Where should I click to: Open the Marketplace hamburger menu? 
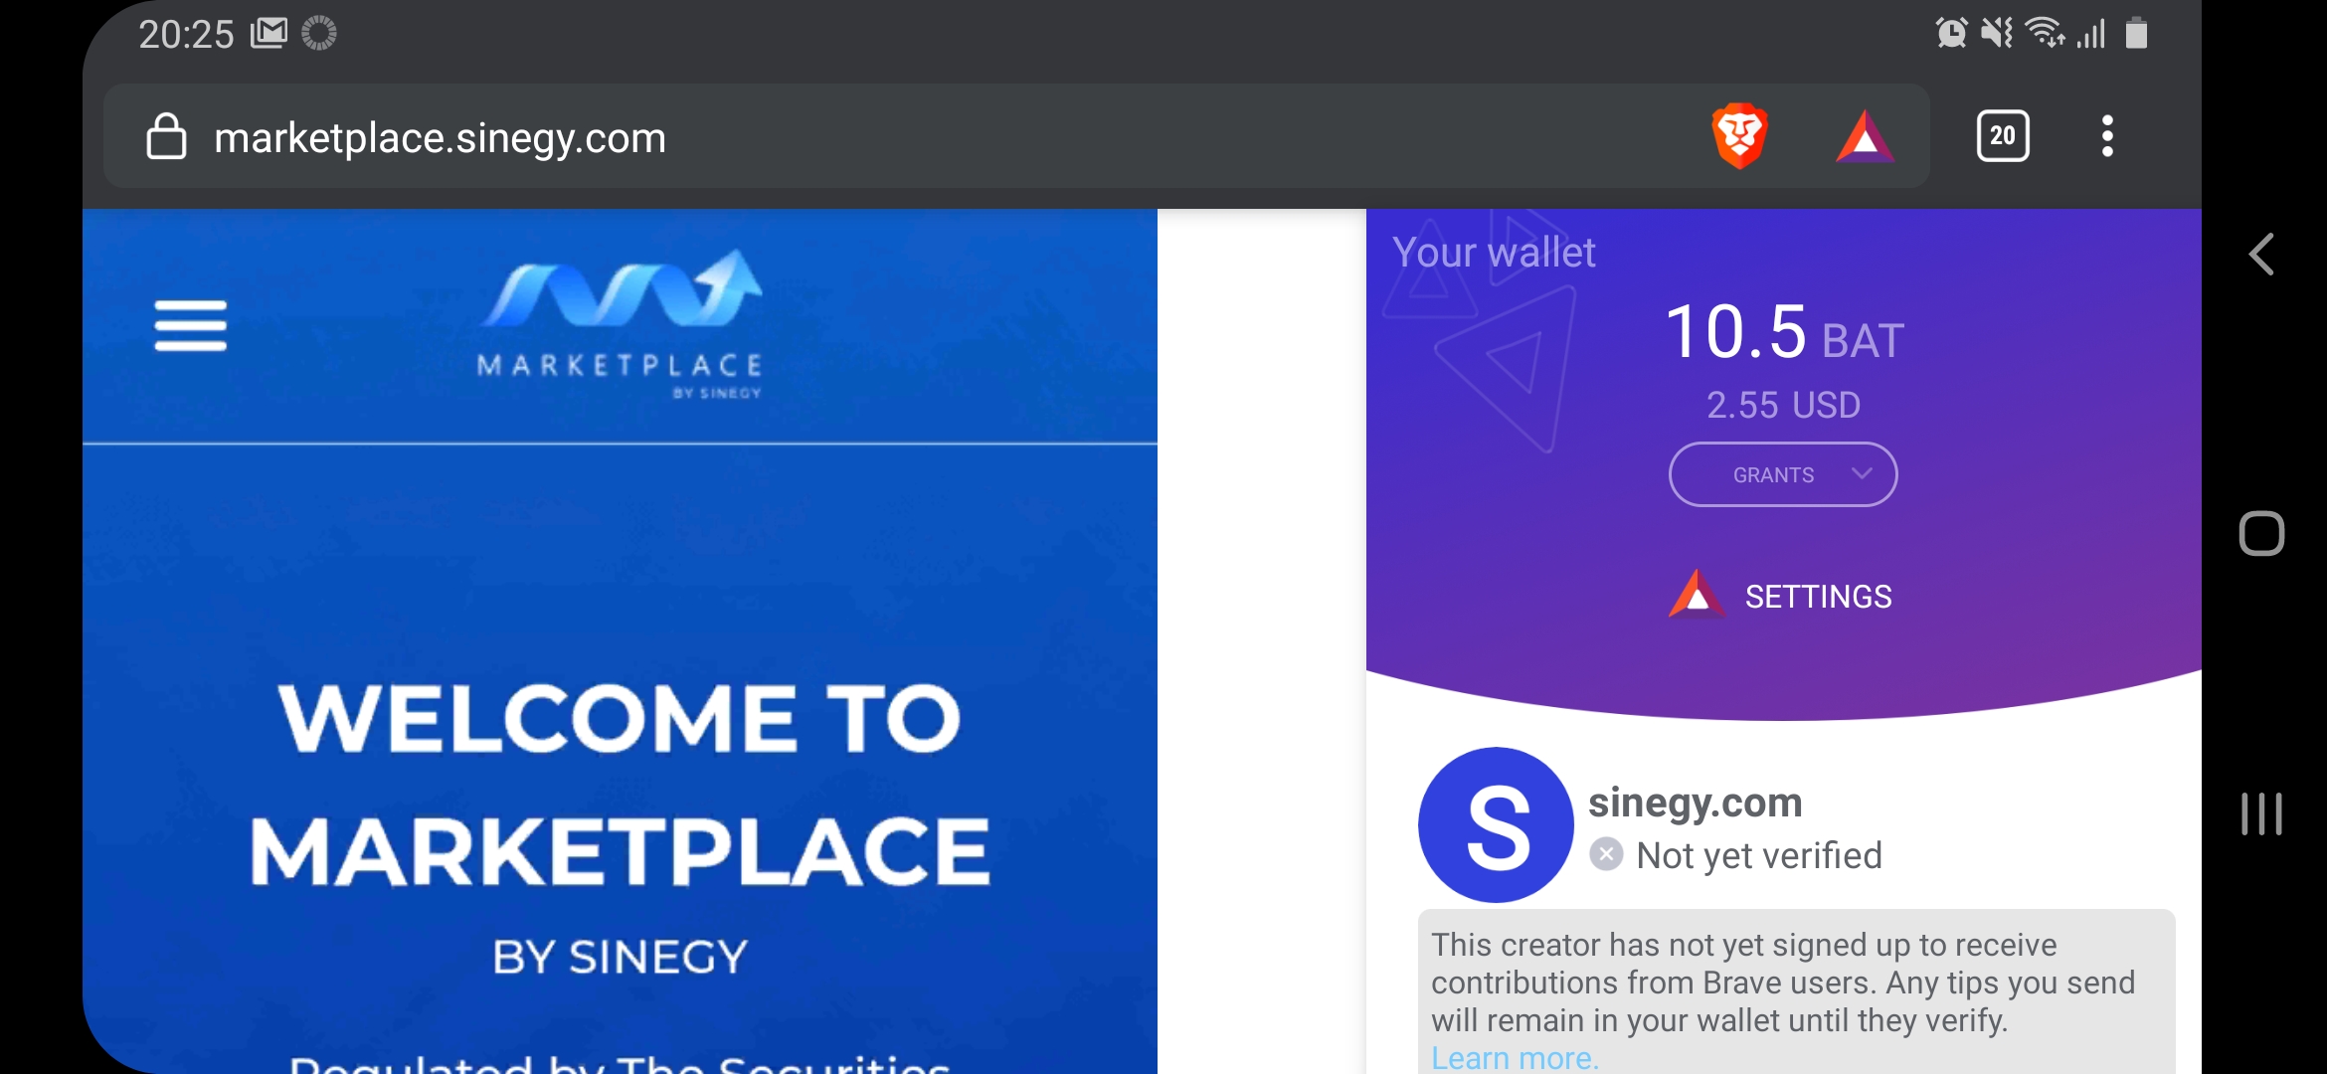pyautogui.click(x=191, y=325)
